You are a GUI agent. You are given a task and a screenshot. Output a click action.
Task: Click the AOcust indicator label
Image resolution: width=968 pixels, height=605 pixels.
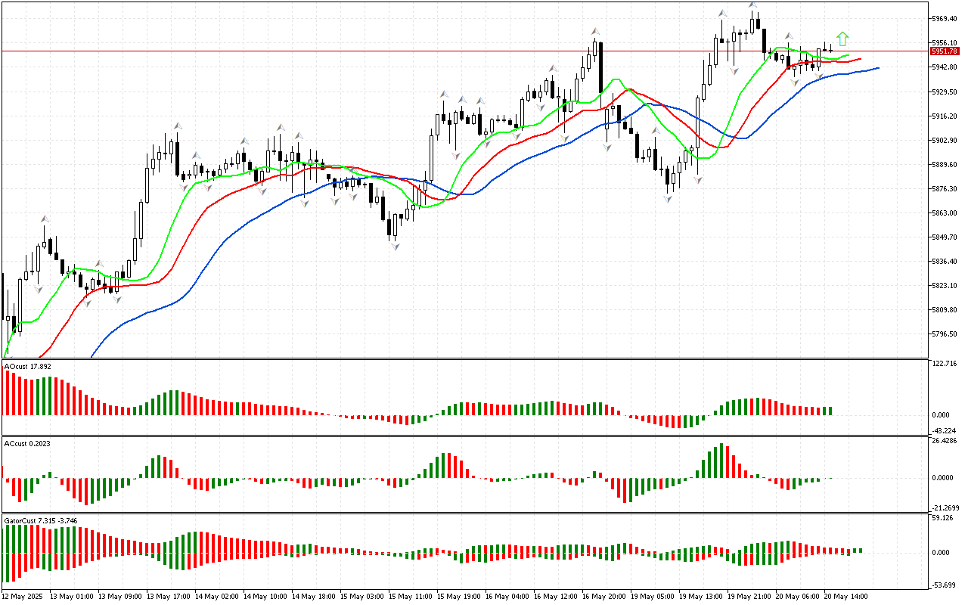pos(27,367)
